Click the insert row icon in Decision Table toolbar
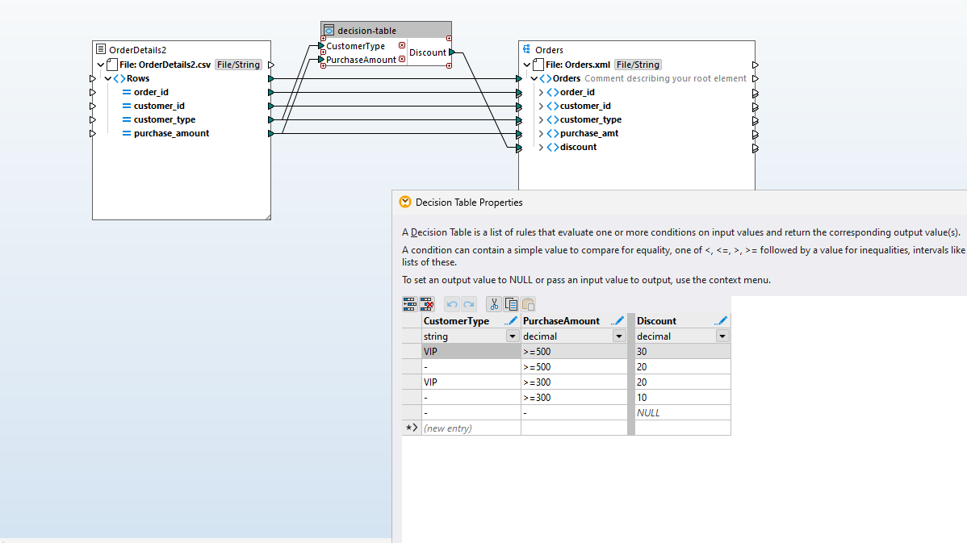Viewport: 967px width, 543px height. [408, 303]
